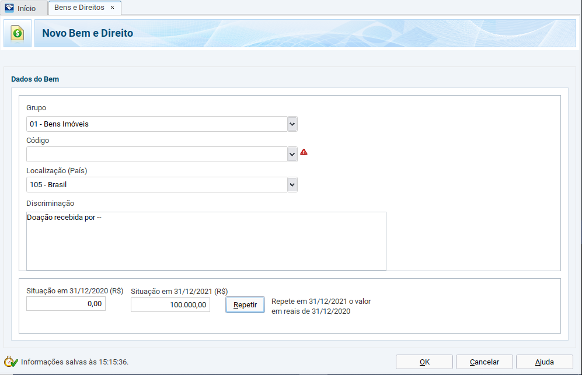The image size is (582, 375).
Task: Click the 01 - Bens Imóveis Grupo field
Action: click(157, 124)
